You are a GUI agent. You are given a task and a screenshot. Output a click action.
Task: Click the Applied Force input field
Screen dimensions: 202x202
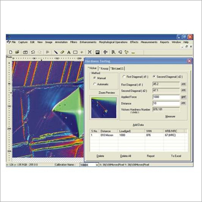[x=166, y=97]
